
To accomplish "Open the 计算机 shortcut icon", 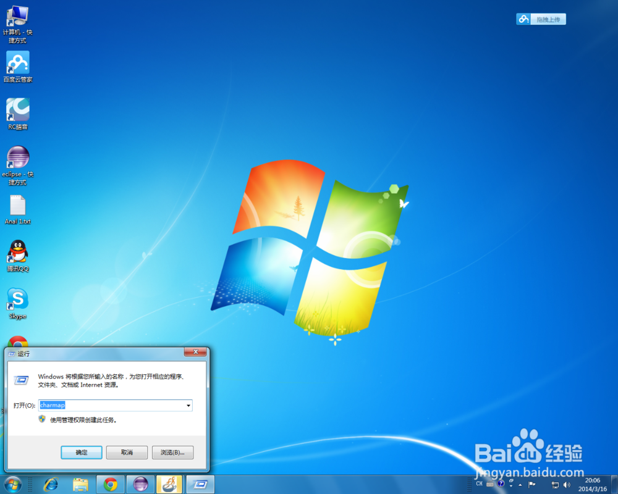I will coord(17,15).
